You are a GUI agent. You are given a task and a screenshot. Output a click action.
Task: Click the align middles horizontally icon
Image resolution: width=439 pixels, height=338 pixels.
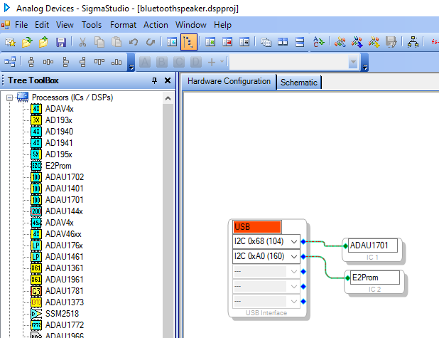48,62
